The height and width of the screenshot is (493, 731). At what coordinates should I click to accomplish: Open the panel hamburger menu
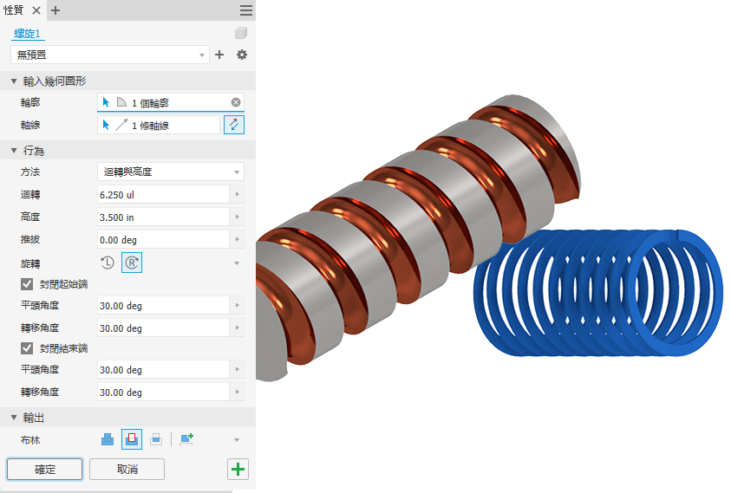click(x=245, y=10)
